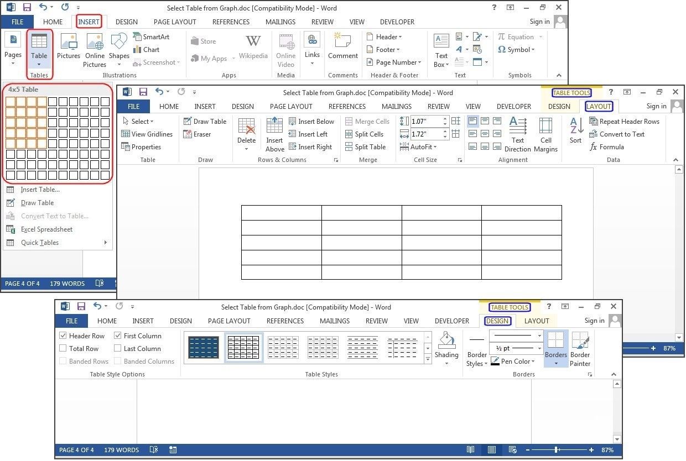Disable the Header Row checkbox
This screenshot has height=461, width=686.
63,336
